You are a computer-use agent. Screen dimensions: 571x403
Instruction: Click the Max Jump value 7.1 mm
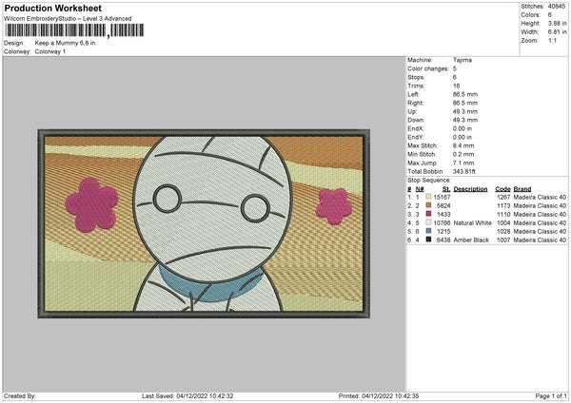click(x=463, y=163)
